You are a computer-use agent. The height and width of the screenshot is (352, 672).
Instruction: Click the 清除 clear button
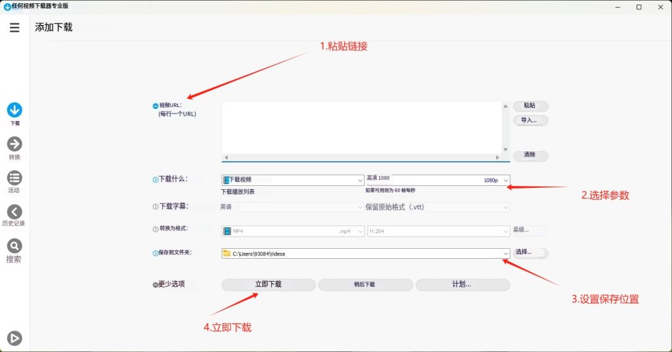coord(530,155)
